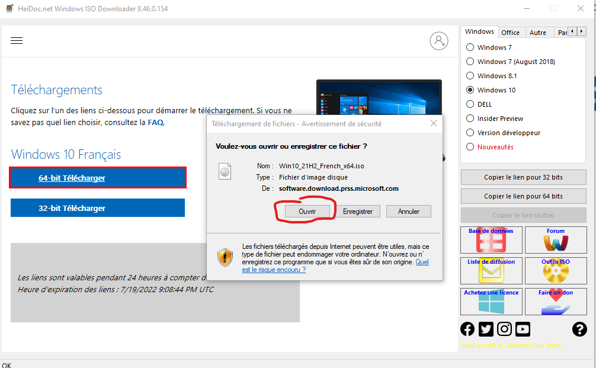Screen dimensions: 596x368
Task: Click Copier le lien pour 32 bits
Action: coord(523,177)
